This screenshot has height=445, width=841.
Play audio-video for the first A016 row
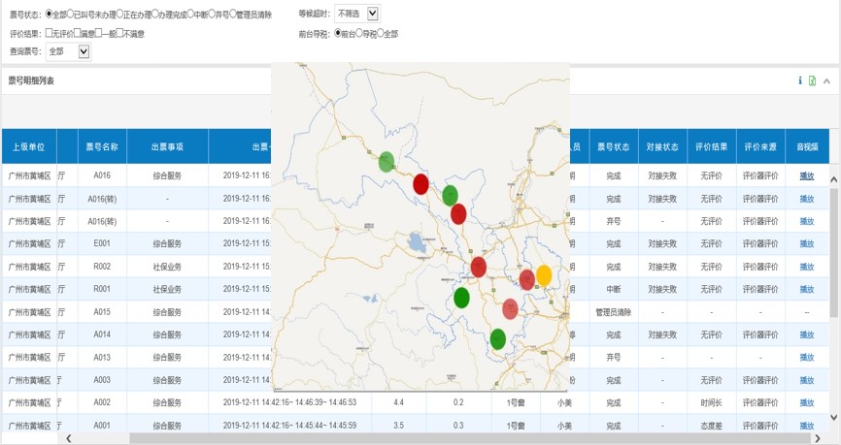pos(807,175)
